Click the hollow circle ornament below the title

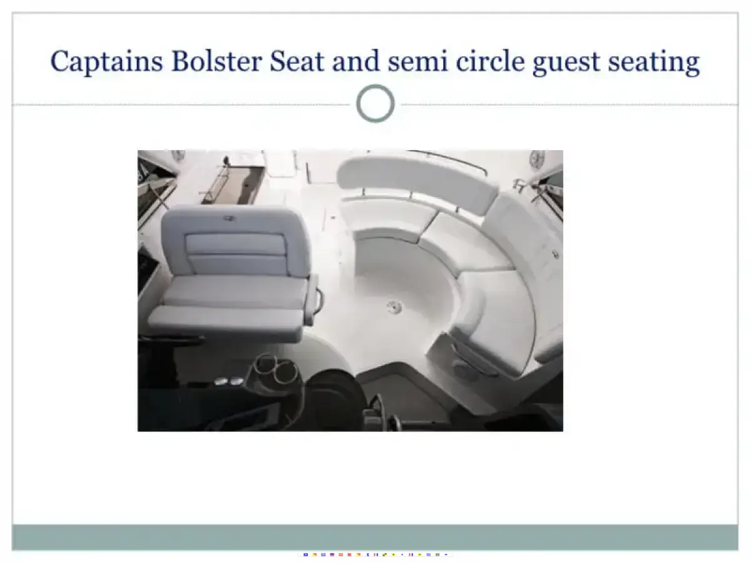pos(375,103)
